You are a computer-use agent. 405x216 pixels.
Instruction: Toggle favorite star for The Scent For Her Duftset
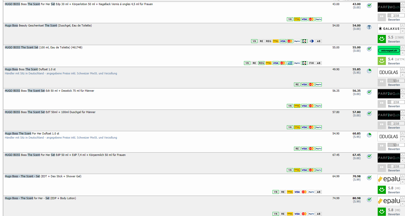click(x=402, y=134)
